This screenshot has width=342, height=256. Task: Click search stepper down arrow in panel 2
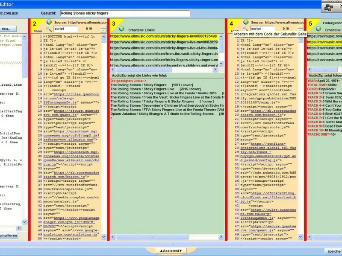coord(103,30)
